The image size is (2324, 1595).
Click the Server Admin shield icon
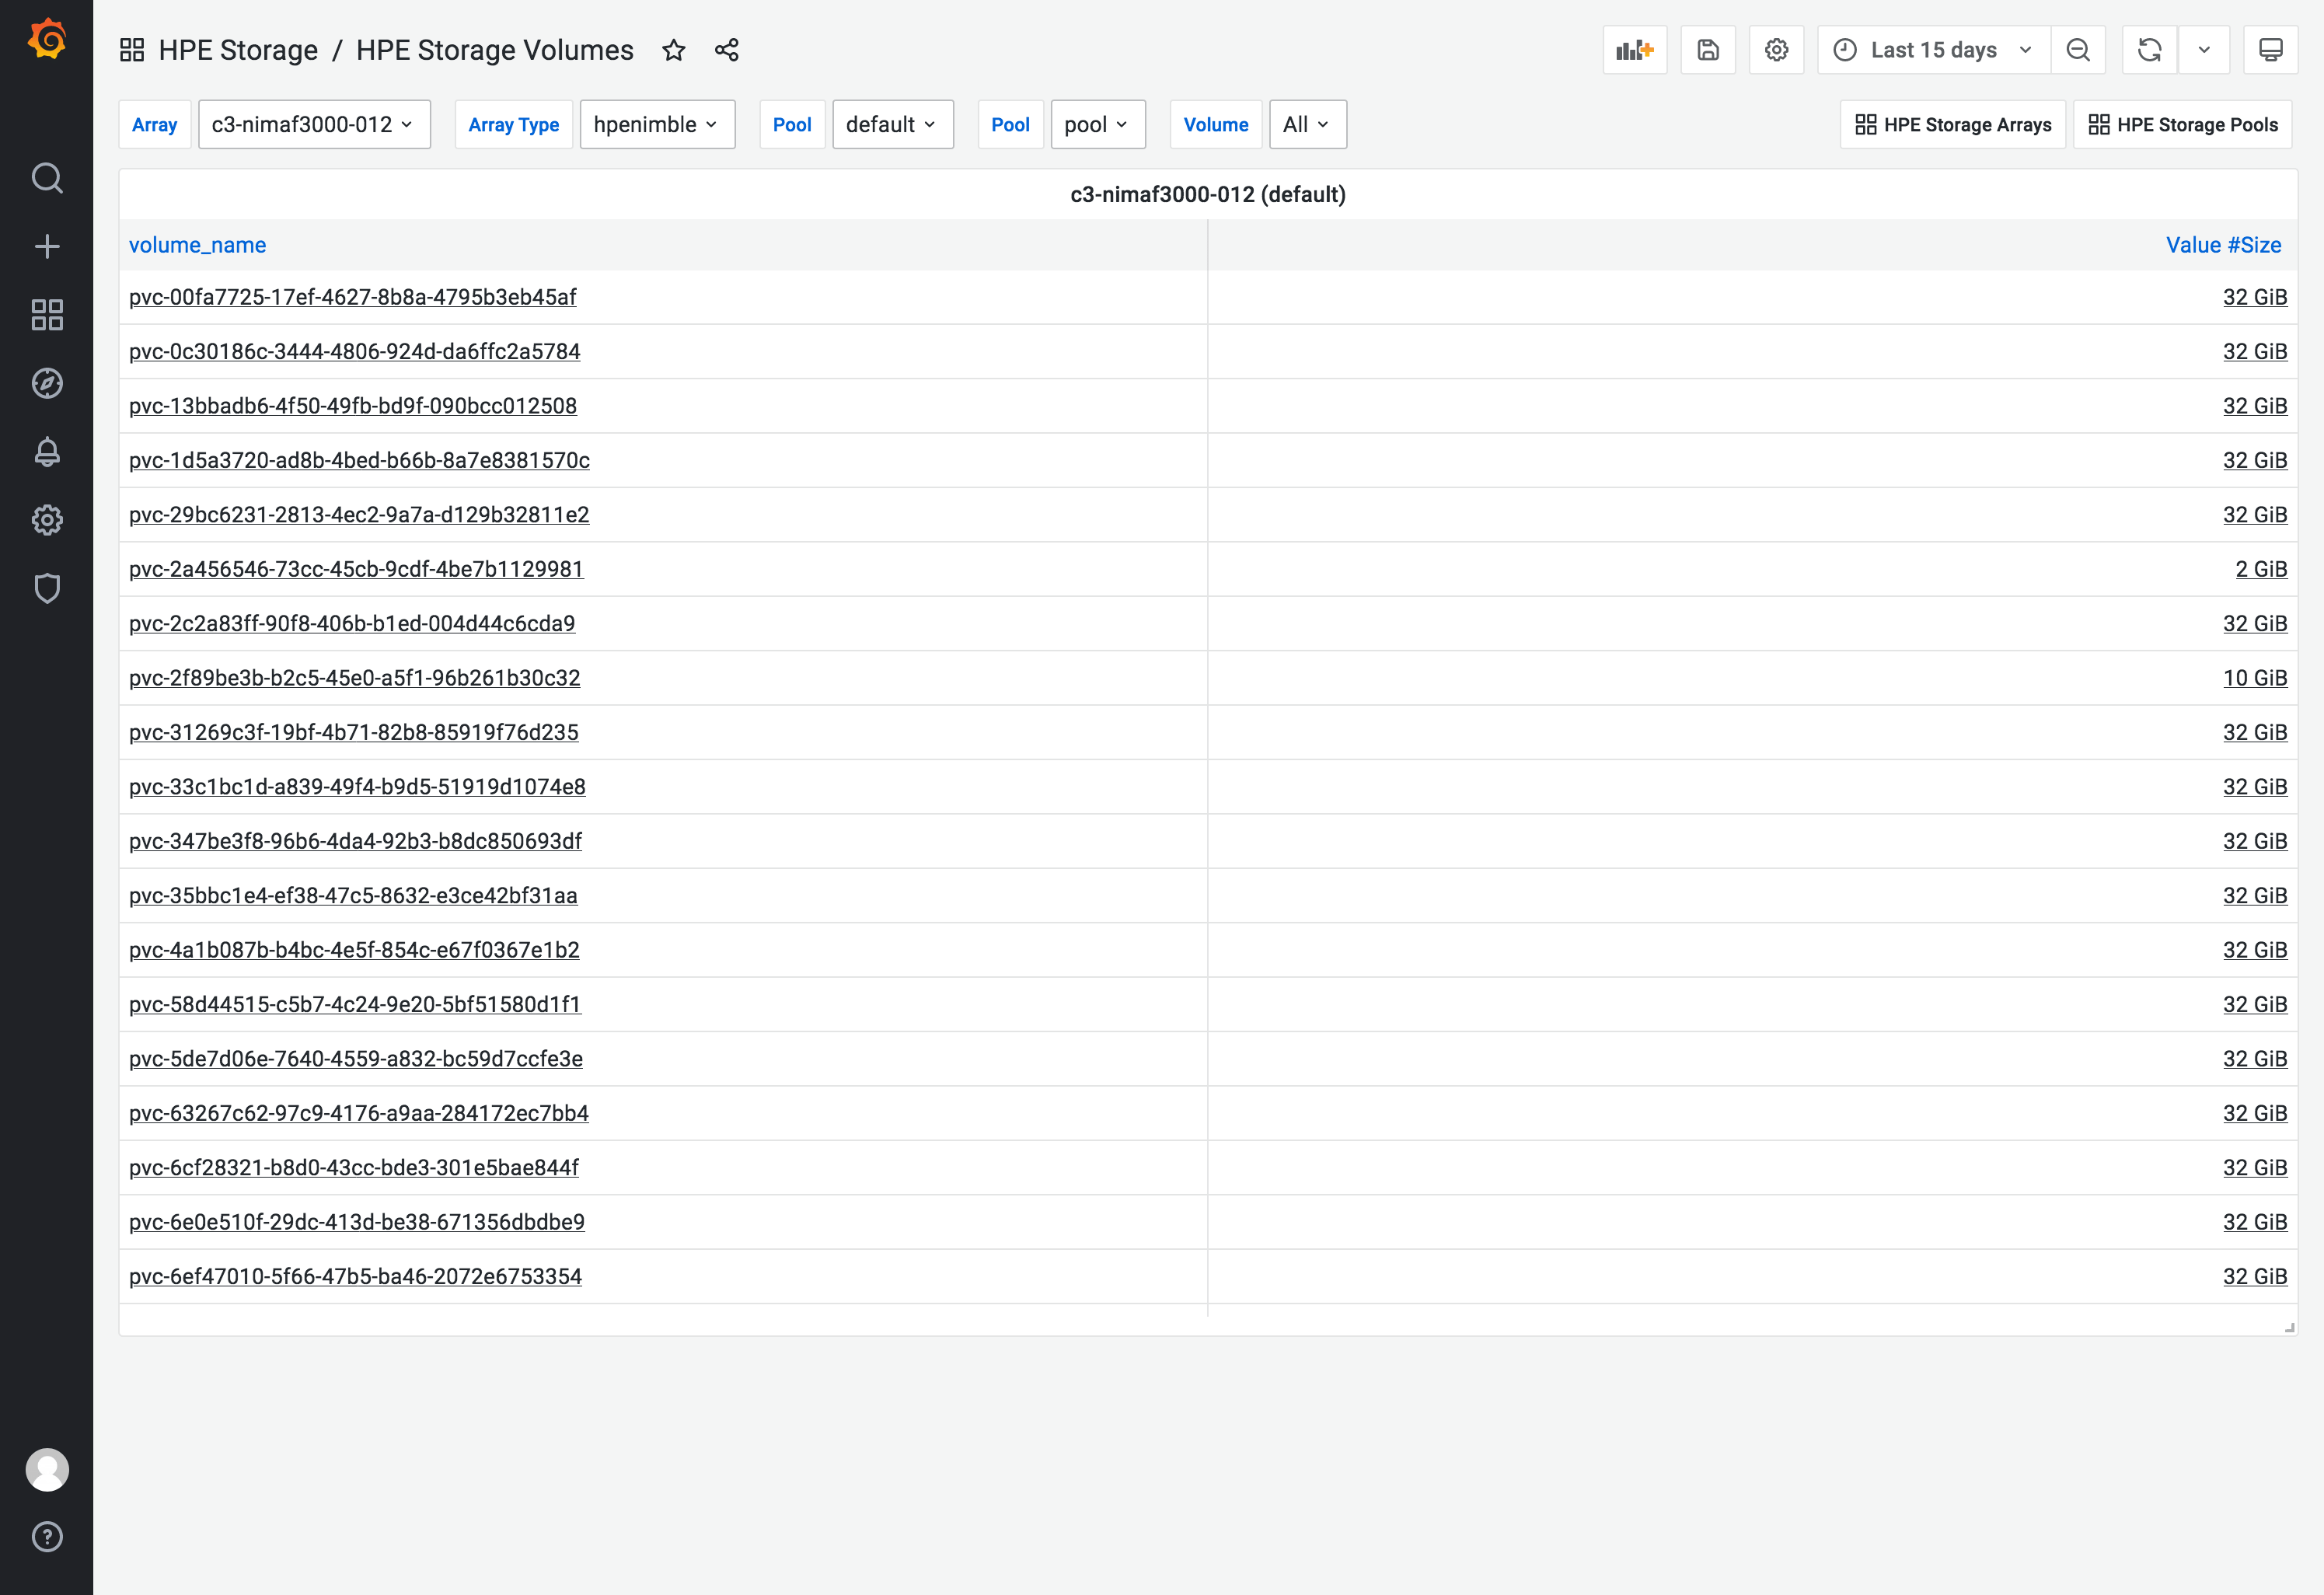tap(47, 588)
